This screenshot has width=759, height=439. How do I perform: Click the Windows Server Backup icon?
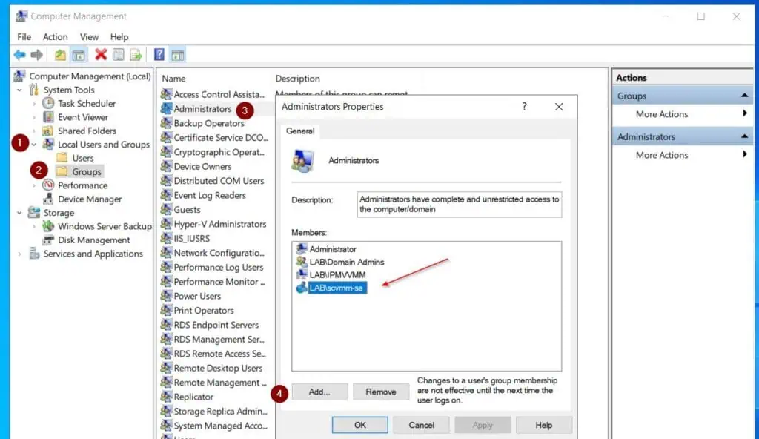tap(48, 225)
